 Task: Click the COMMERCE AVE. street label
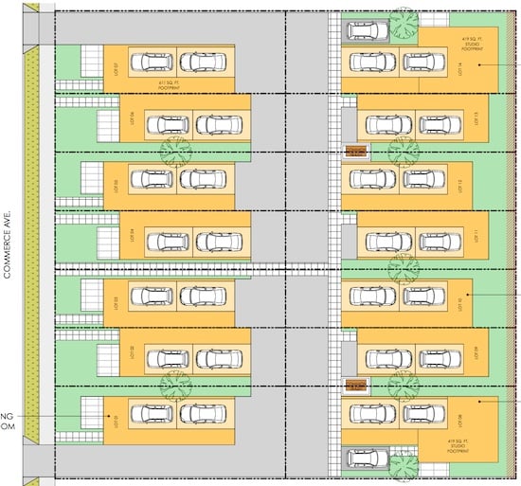8,243
